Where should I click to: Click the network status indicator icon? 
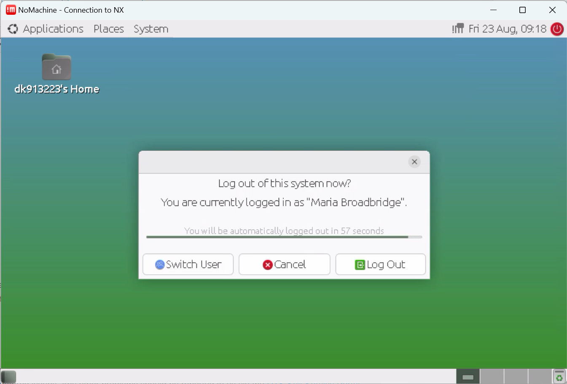(458, 28)
